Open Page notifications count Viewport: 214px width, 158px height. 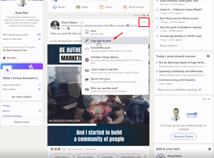40,85
